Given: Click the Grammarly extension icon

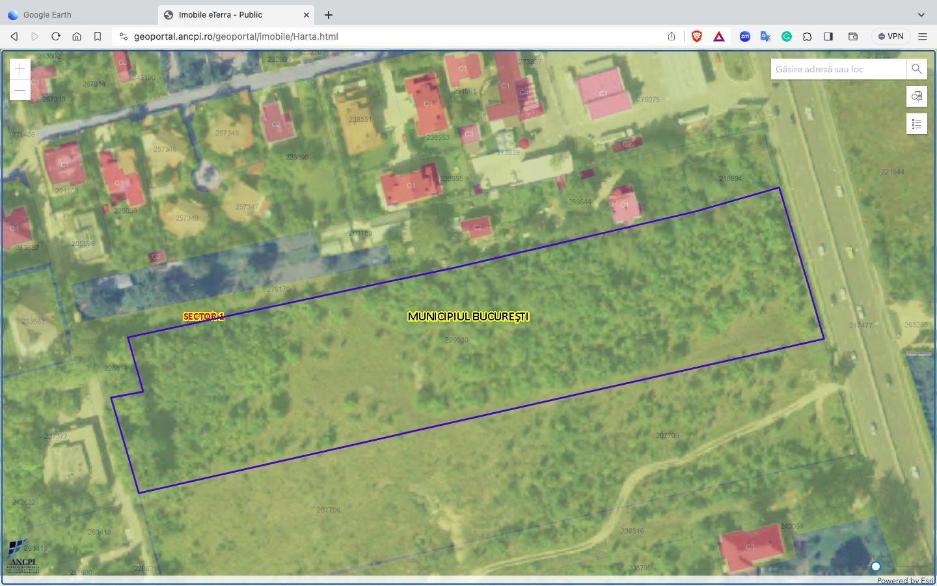Looking at the screenshot, I should pos(786,36).
